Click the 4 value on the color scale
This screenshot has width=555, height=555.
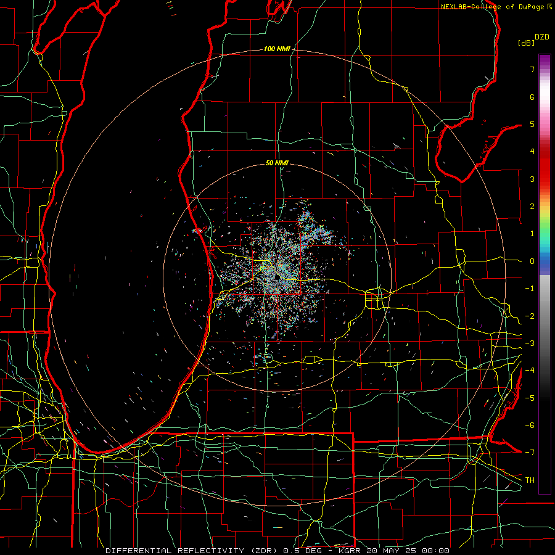point(532,152)
